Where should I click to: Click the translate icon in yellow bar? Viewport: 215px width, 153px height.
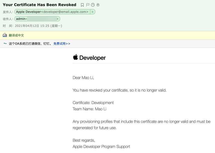5,35
